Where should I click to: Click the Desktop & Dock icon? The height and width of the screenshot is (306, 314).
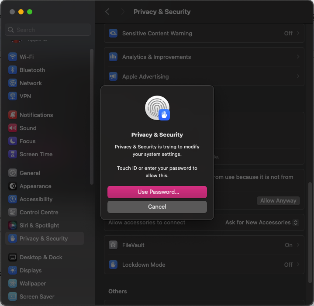13,257
